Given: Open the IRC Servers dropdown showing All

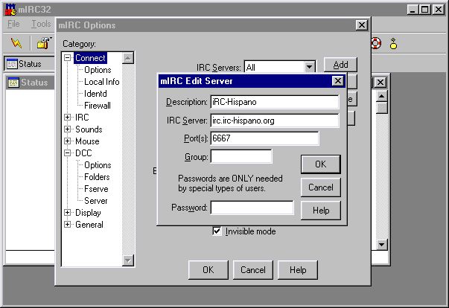Looking at the screenshot, I should (309, 68).
